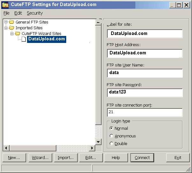
Task: Click the Edit... button at bottom
Action: click(91, 158)
